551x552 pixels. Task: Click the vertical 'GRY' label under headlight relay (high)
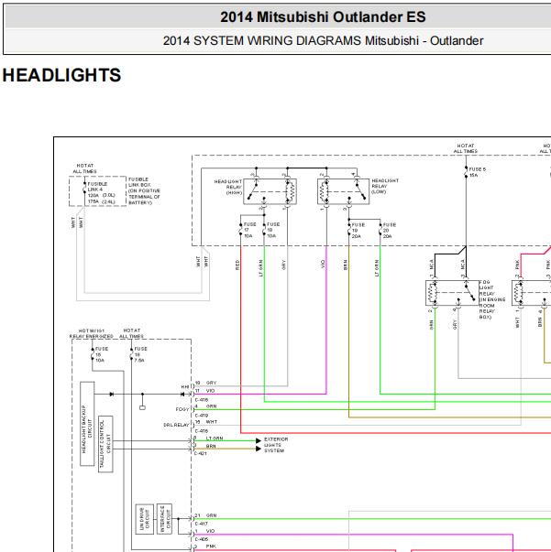pyautogui.click(x=284, y=265)
